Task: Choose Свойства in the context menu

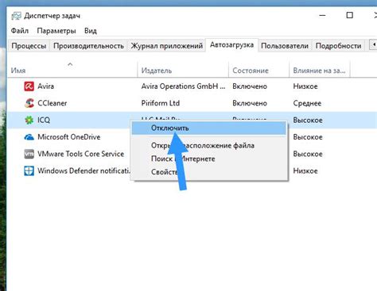Action: coord(209,172)
